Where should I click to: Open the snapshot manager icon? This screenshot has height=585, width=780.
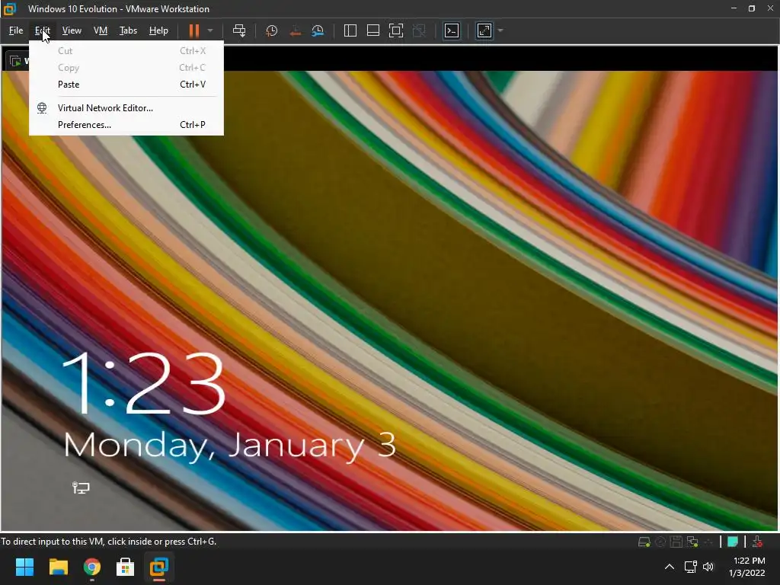coord(318,30)
